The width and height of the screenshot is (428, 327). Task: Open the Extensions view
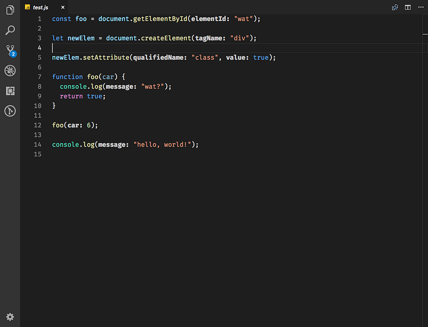coord(10,91)
